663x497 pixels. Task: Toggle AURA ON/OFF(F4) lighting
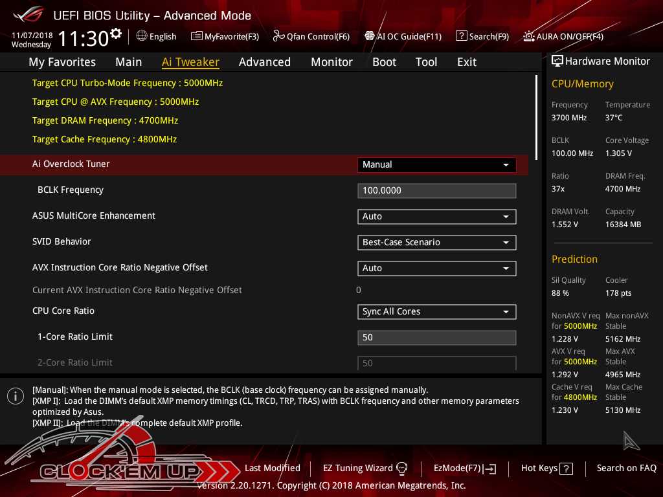click(x=563, y=36)
